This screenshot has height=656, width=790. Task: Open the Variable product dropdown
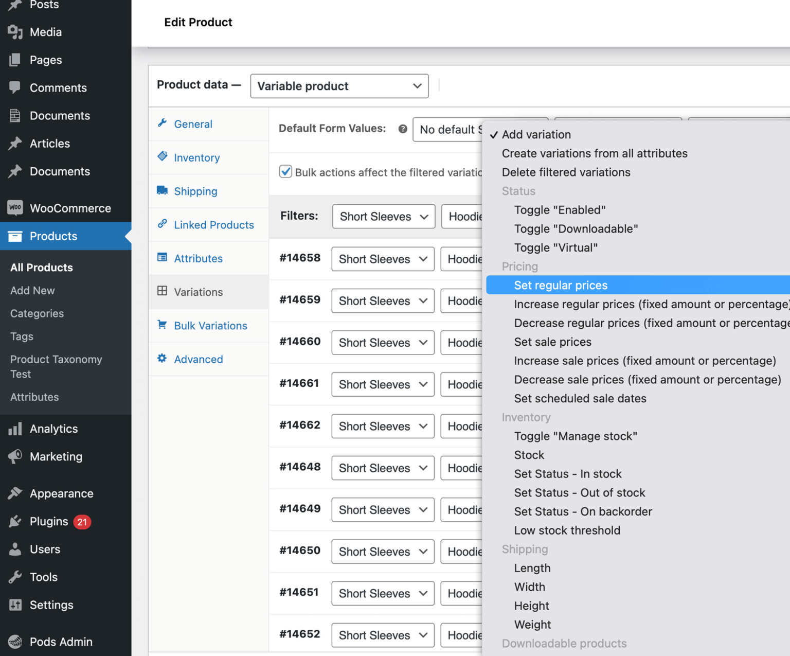pos(339,86)
